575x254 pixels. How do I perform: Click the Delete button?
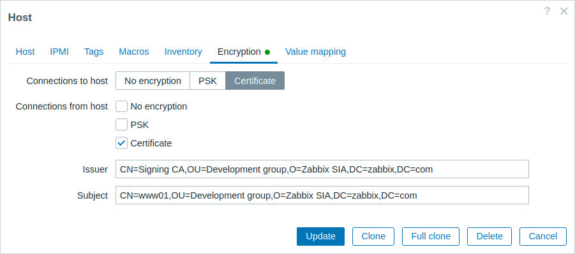point(489,236)
